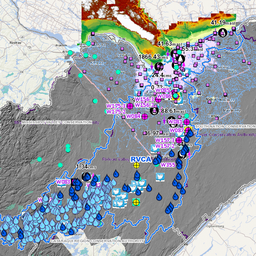Click the flow gauge icon near 1866.43 cms
Image resolution: width=256 pixels, height=256 pixels.
click(158, 66)
